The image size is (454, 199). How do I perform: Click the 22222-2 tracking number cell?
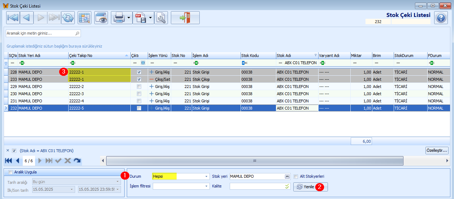[x=99, y=87]
